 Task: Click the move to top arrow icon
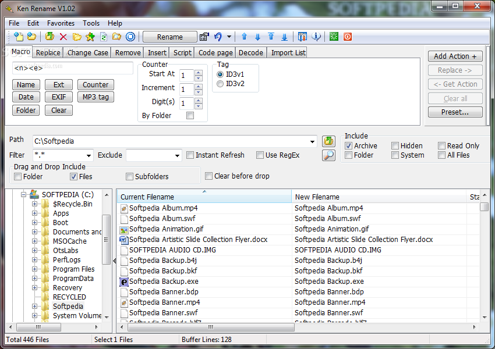pos(271,37)
